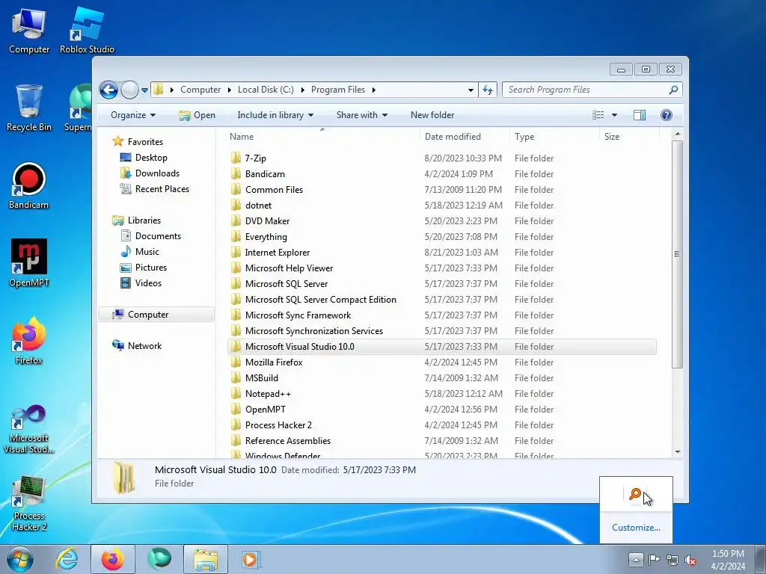Open the Organize menu
Viewport: 766px width, 574px height.
(x=133, y=115)
